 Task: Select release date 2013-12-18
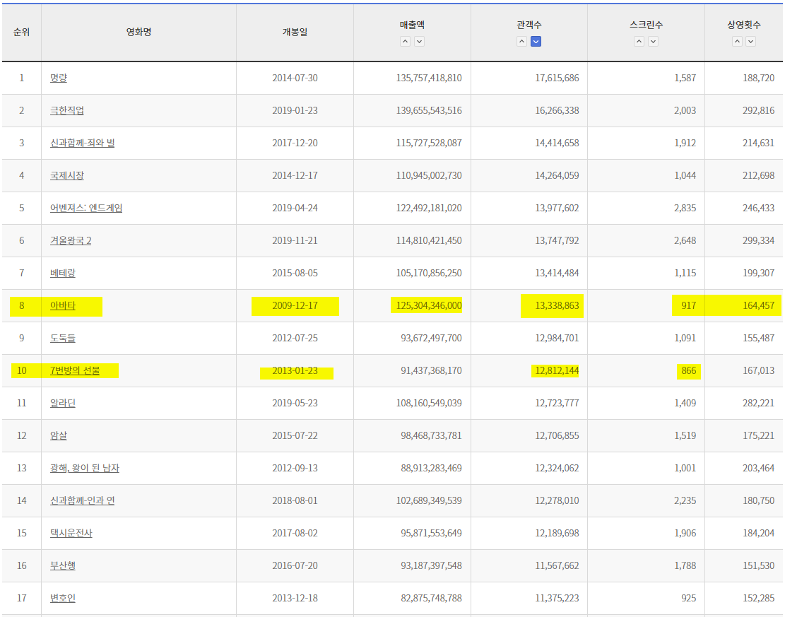pyautogui.click(x=295, y=598)
